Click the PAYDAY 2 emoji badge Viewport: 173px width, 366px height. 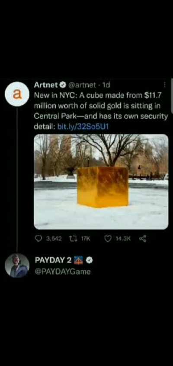click(x=78, y=260)
